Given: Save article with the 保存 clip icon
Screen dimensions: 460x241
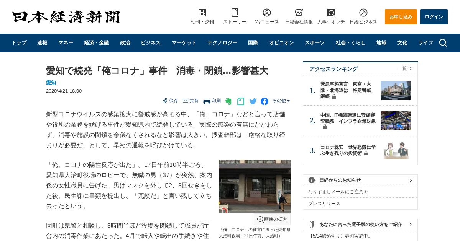Looking at the screenshot, I should [x=165, y=101].
